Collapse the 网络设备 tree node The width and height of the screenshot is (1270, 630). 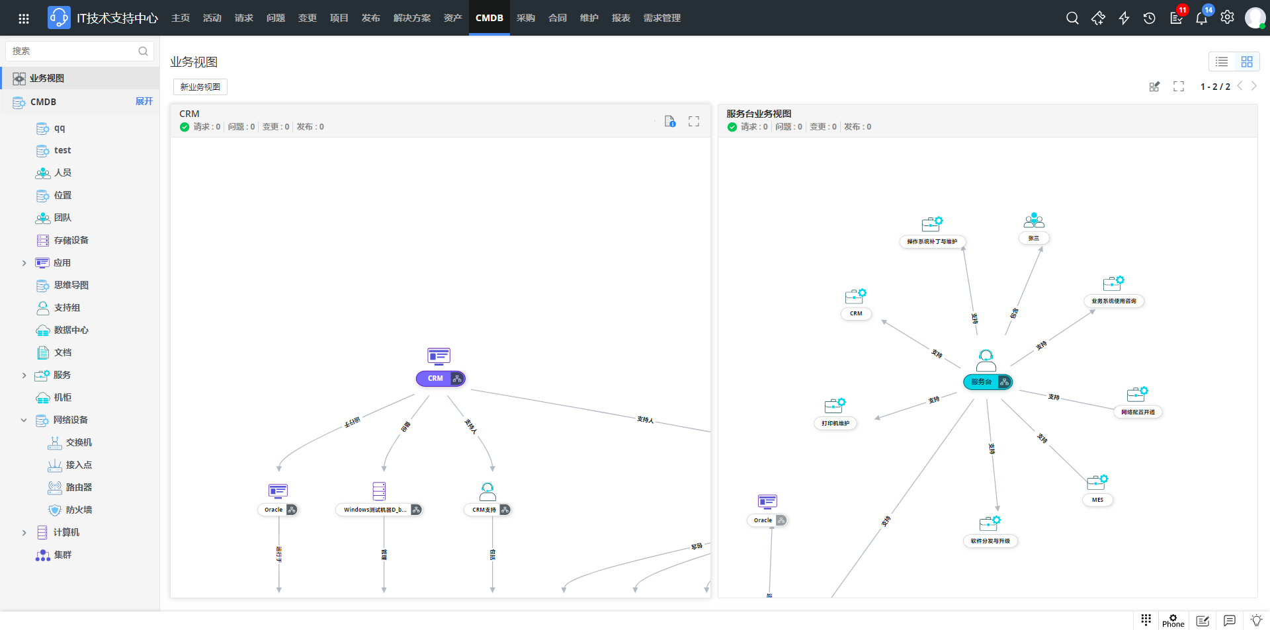(x=24, y=420)
